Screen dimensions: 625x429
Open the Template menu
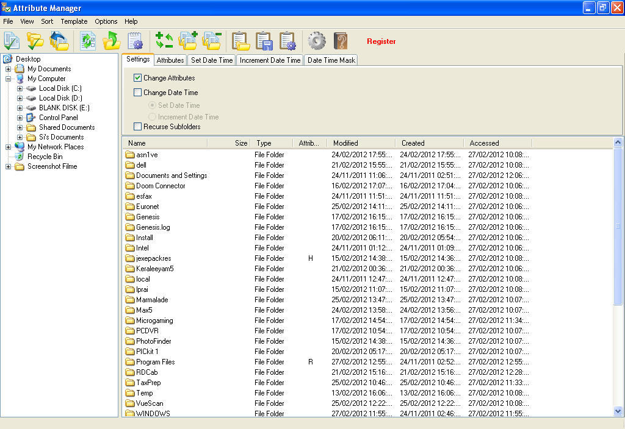[x=74, y=21]
